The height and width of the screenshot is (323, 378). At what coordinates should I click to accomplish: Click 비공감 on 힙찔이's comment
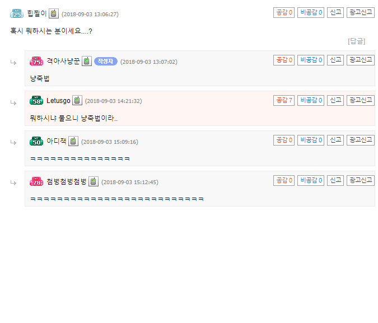coord(311,12)
